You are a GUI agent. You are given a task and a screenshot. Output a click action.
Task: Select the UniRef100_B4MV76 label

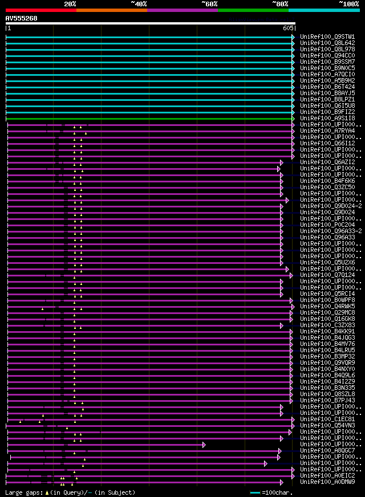click(x=327, y=344)
